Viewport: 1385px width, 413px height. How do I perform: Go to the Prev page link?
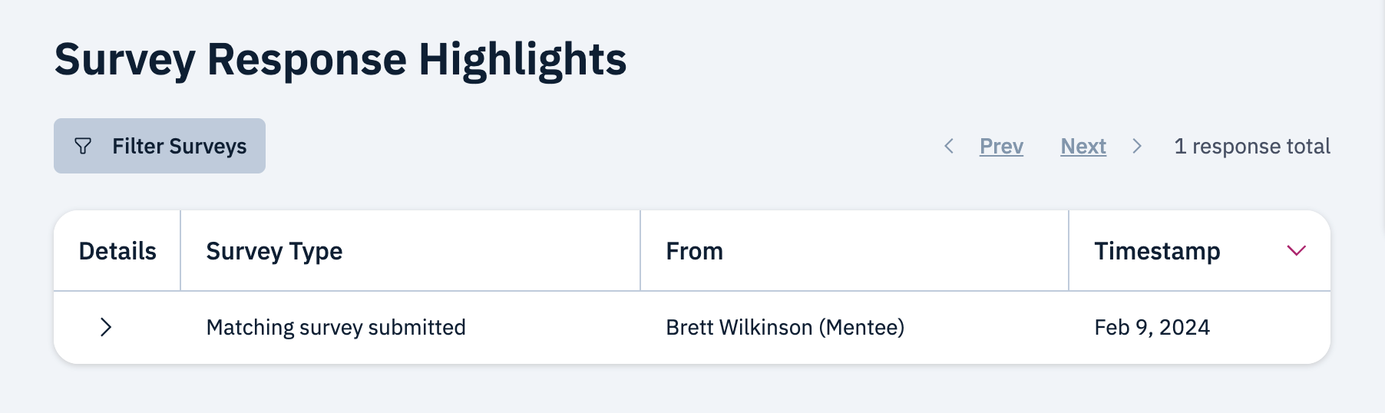point(1001,146)
